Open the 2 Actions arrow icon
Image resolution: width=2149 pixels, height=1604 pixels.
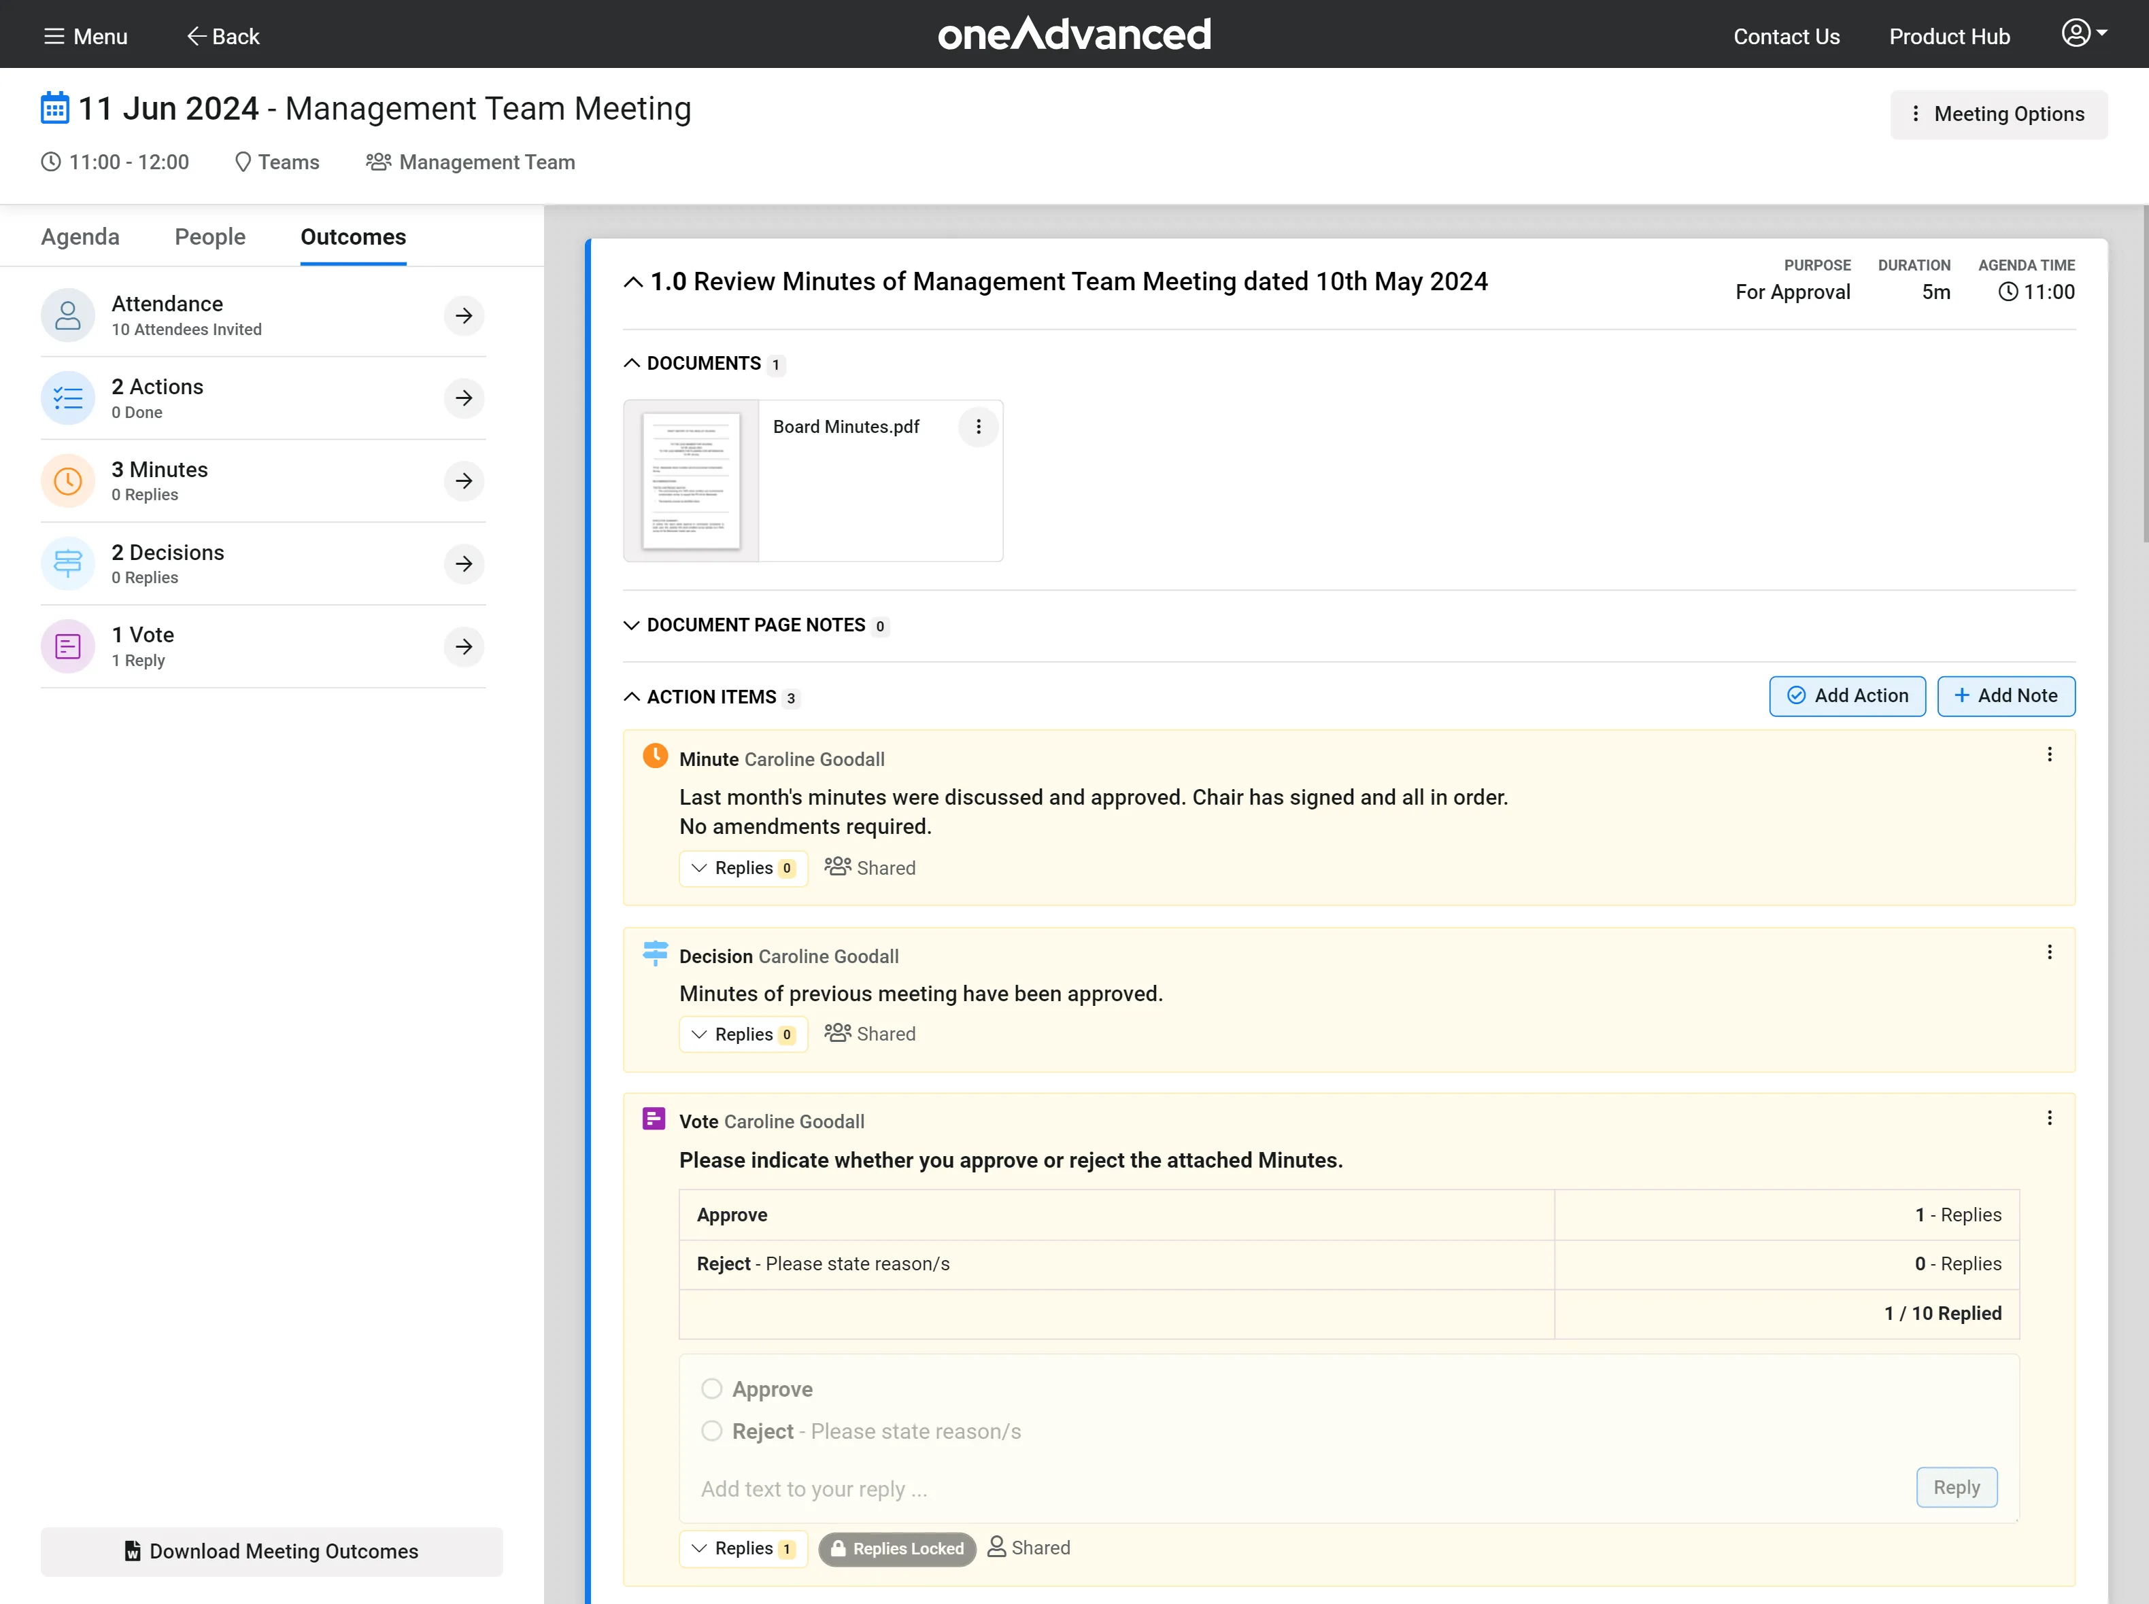463,398
